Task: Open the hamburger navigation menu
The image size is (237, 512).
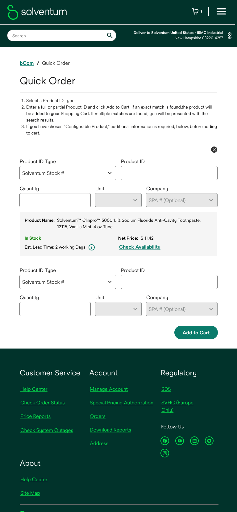Action: [x=221, y=11]
